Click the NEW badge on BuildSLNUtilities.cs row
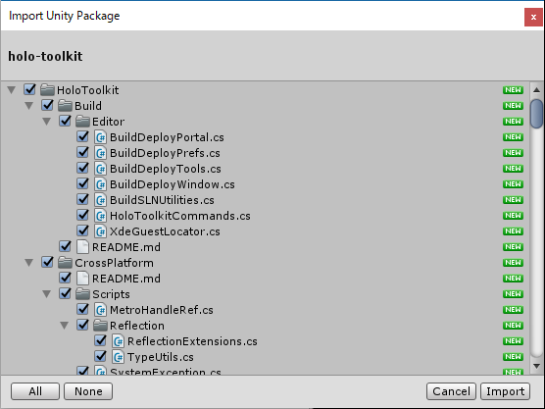This screenshot has width=545, height=409. pyautogui.click(x=513, y=200)
